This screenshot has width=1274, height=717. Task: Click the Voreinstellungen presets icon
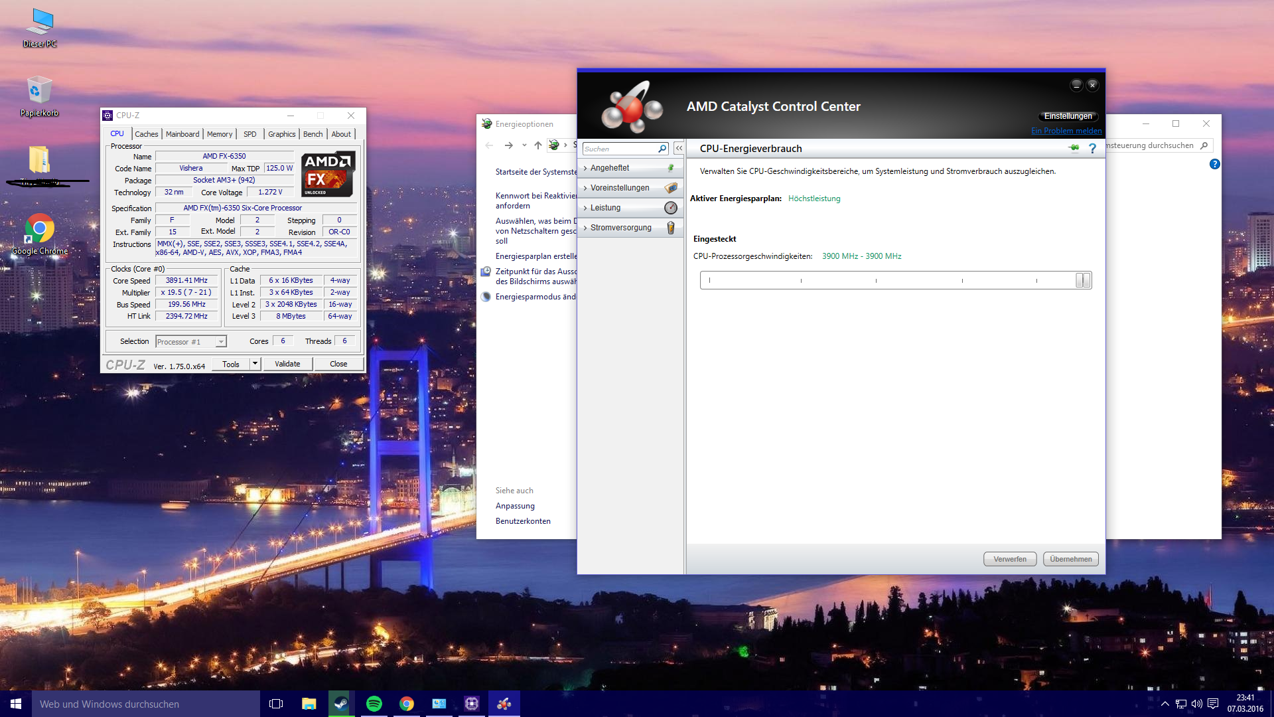point(671,188)
